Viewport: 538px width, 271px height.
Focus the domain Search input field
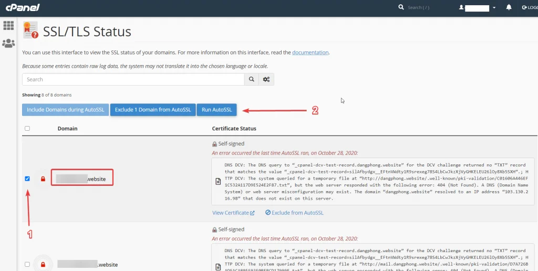(x=133, y=79)
